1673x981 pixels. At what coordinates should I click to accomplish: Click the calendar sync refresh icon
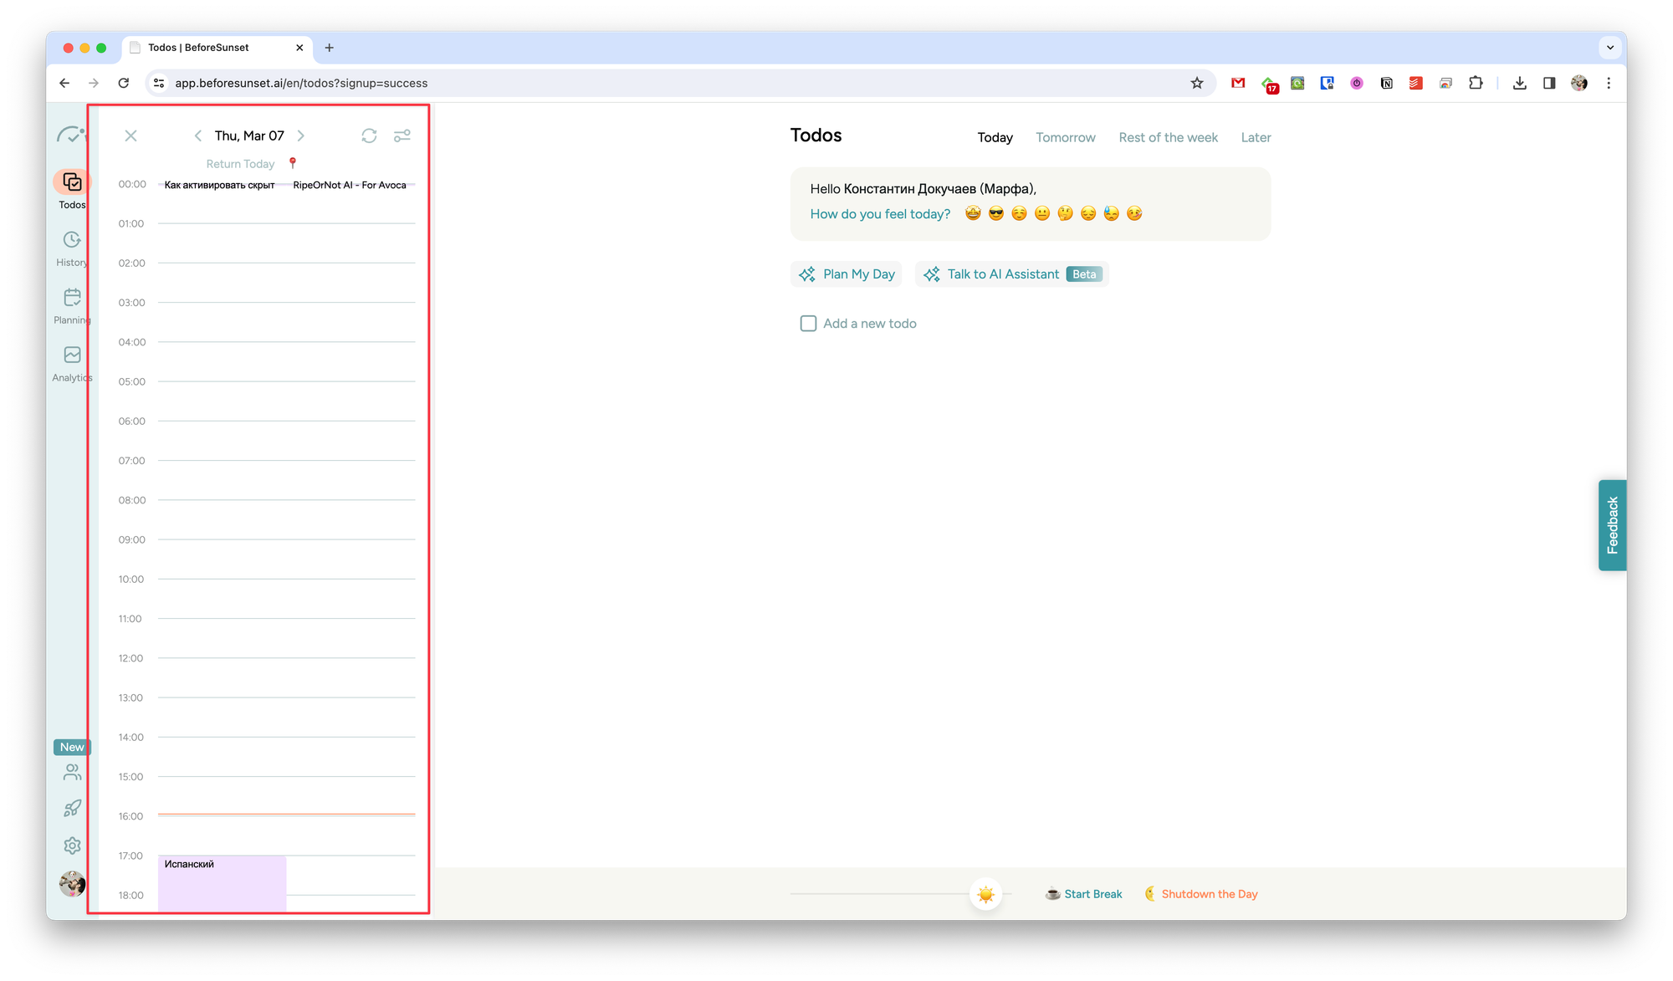coord(369,135)
